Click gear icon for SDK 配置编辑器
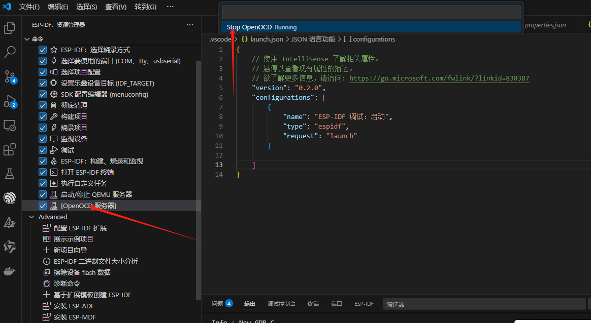 (54, 94)
